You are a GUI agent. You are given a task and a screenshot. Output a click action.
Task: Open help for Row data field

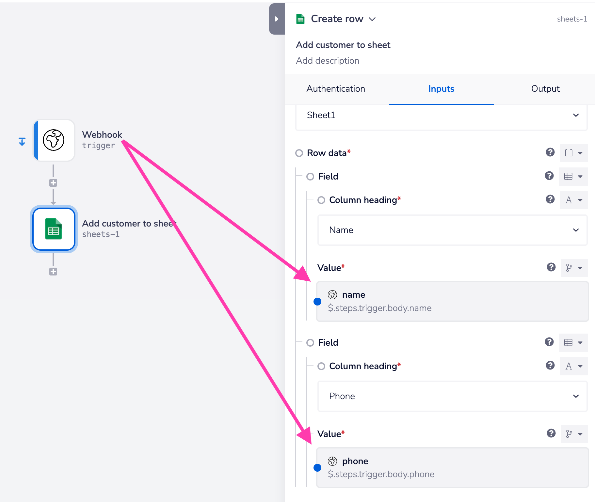[550, 152]
